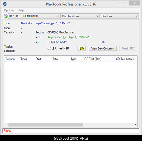Click the Read ISRC button

[128, 48]
